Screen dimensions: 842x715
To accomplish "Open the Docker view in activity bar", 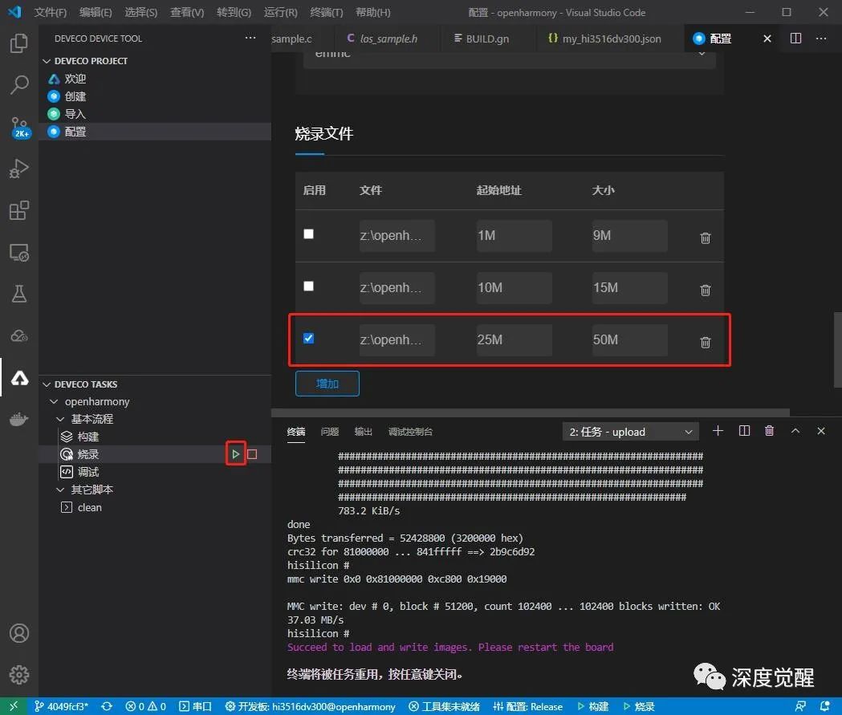I will click(19, 419).
